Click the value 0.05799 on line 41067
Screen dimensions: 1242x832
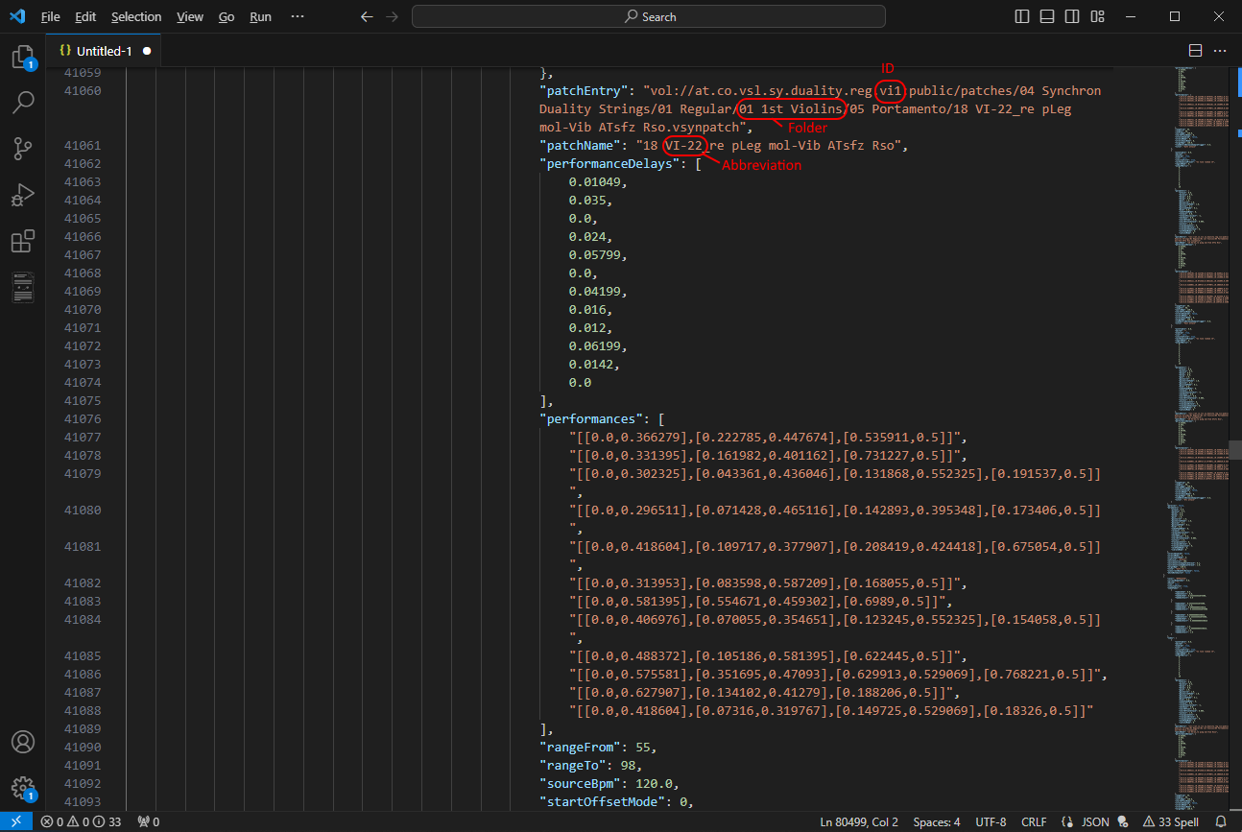tap(595, 255)
